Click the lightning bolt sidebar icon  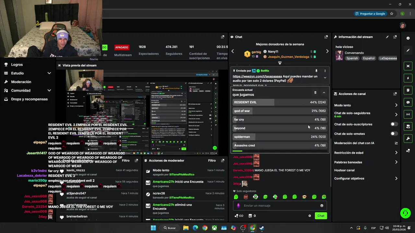[408, 78]
